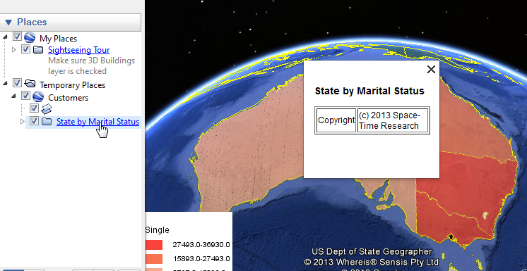
Task: Open the State by Marital Status link
Action: (97, 122)
